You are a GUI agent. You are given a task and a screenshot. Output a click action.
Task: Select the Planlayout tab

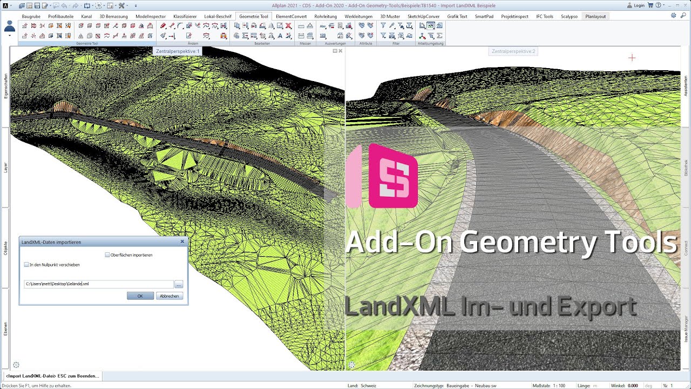(x=595, y=16)
